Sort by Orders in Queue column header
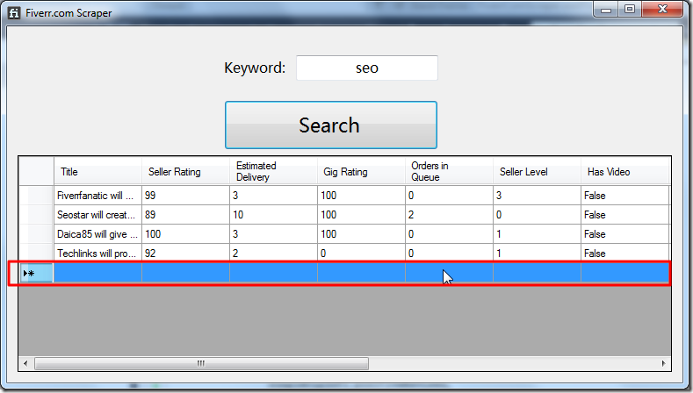 pos(449,171)
